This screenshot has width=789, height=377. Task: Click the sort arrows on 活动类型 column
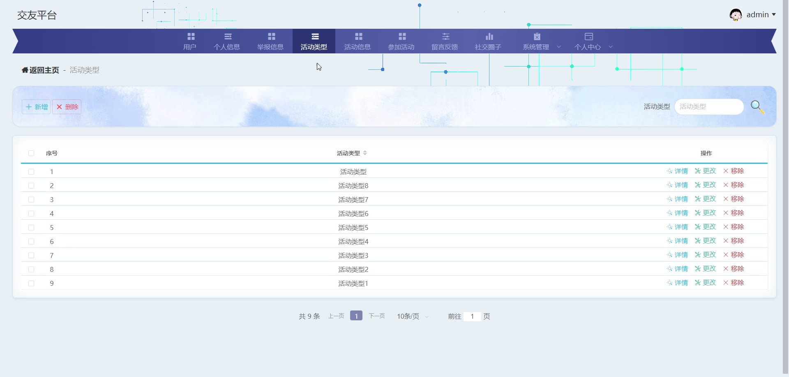[365, 153]
